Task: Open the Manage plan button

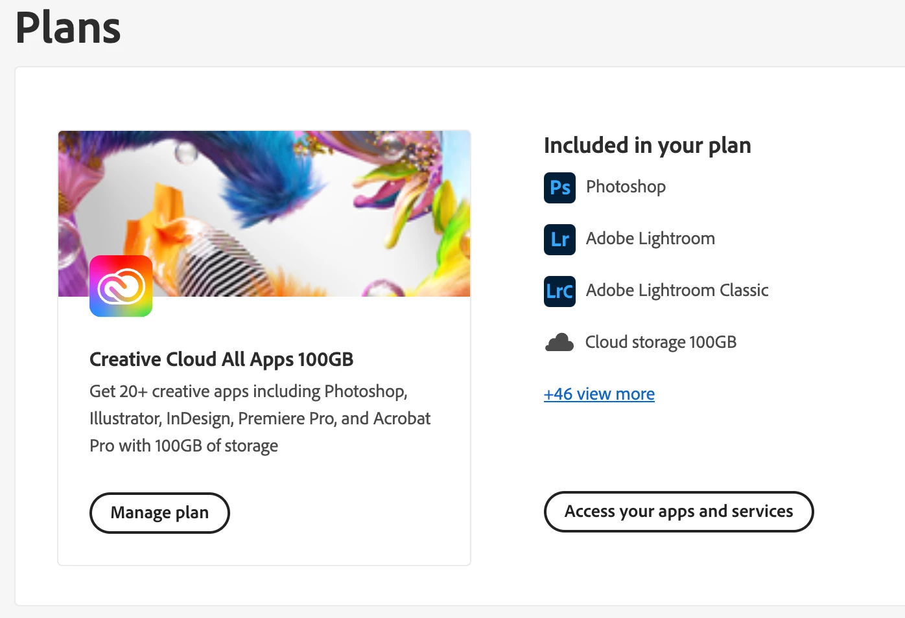Action: pos(159,513)
